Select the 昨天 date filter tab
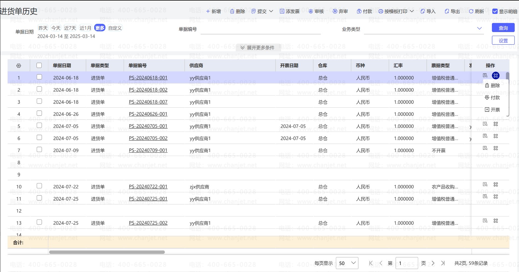Viewport: 519px width, 272px height. [43, 28]
